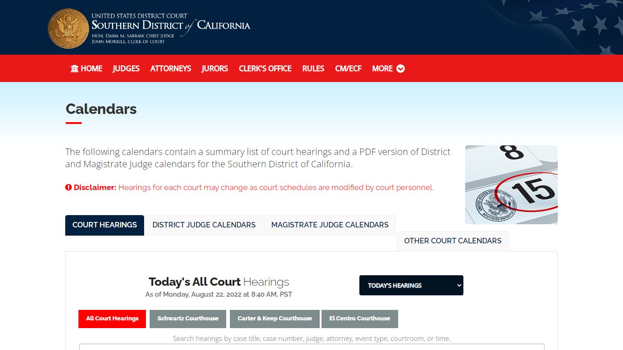Open the TODAY'S HEARINGS dropdown
623x350 pixels.
click(x=411, y=285)
